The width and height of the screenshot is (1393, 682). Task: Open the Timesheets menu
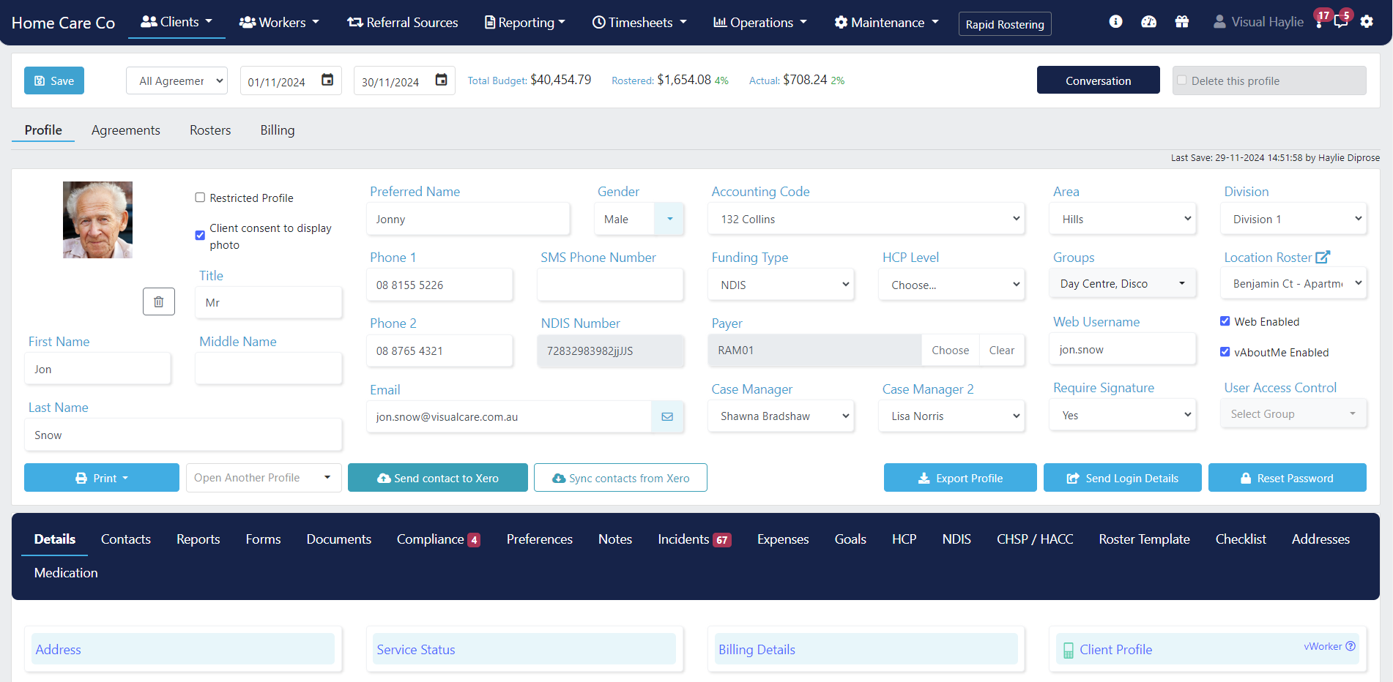pos(639,23)
